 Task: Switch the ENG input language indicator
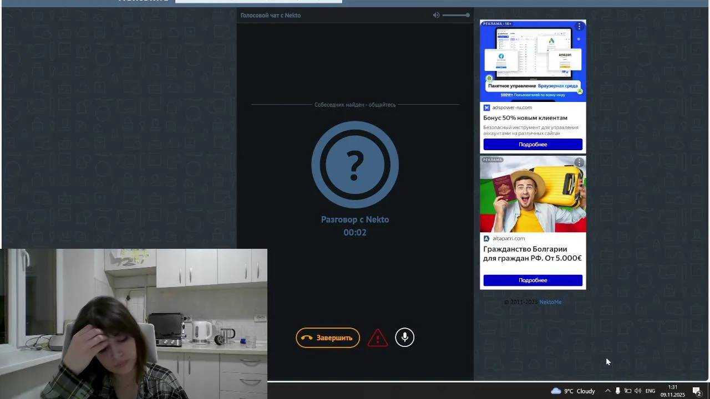[x=650, y=391]
